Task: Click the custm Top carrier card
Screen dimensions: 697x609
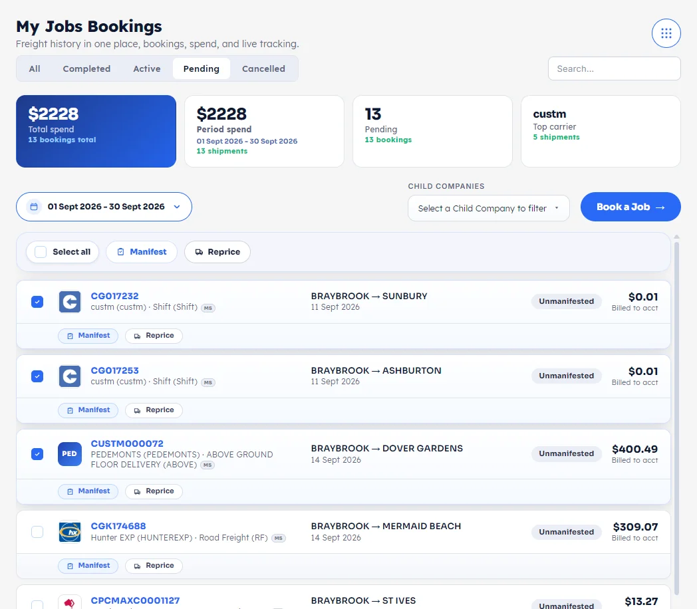Action: (x=601, y=132)
